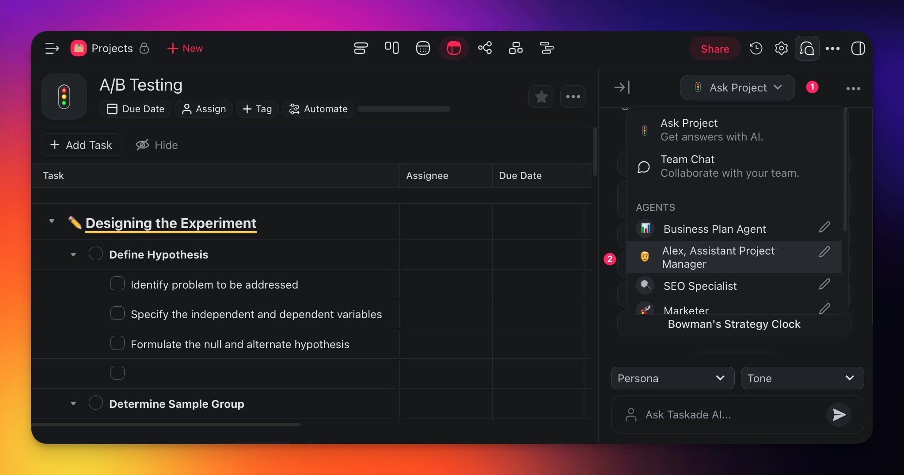This screenshot has width=904, height=475.
Task: Edit the SEO Specialist agent pencil icon
Action: [x=824, y=284]
